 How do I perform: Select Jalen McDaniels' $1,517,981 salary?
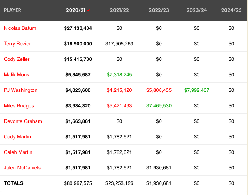[78, 168]
